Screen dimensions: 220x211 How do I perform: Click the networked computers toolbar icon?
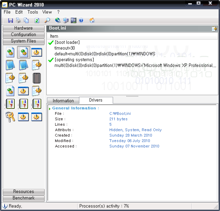[66, 21]
